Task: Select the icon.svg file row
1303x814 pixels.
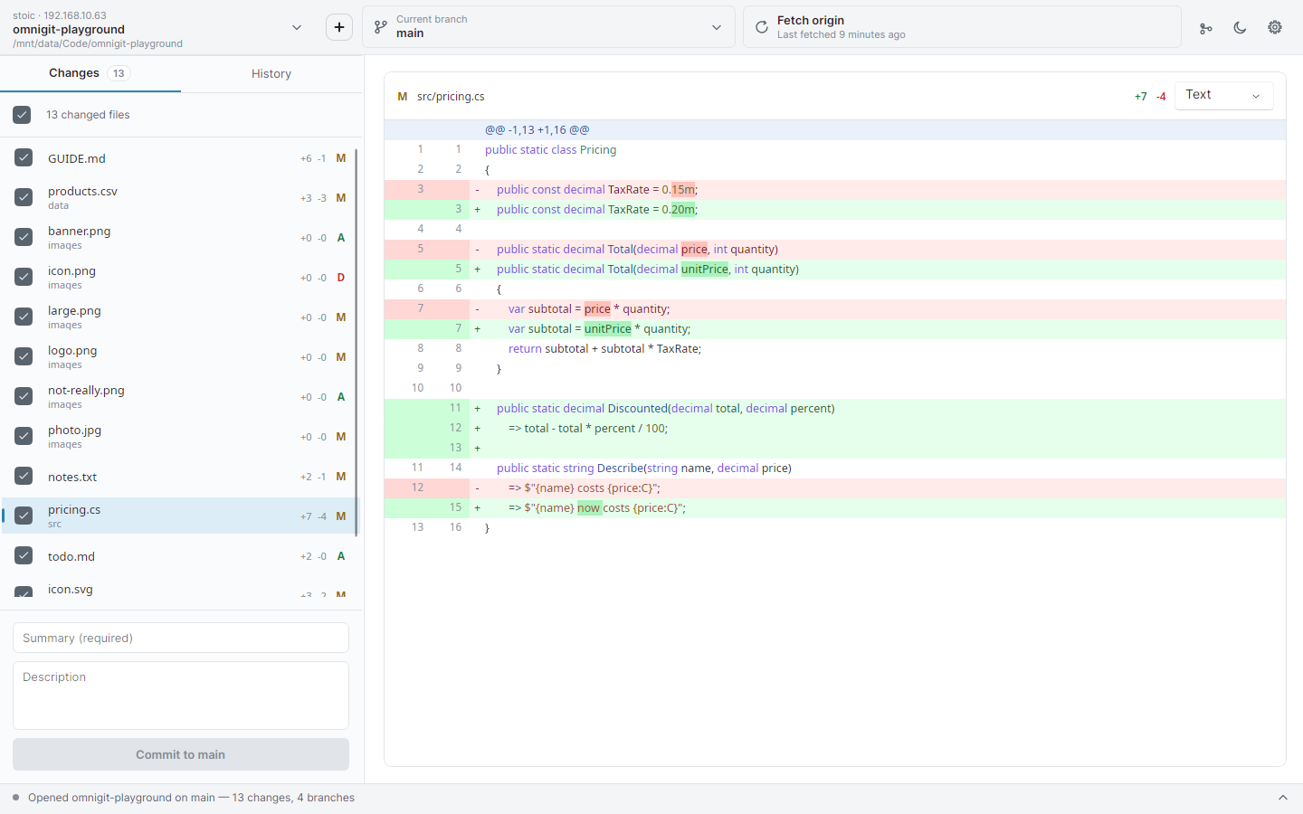Action: 179,587
